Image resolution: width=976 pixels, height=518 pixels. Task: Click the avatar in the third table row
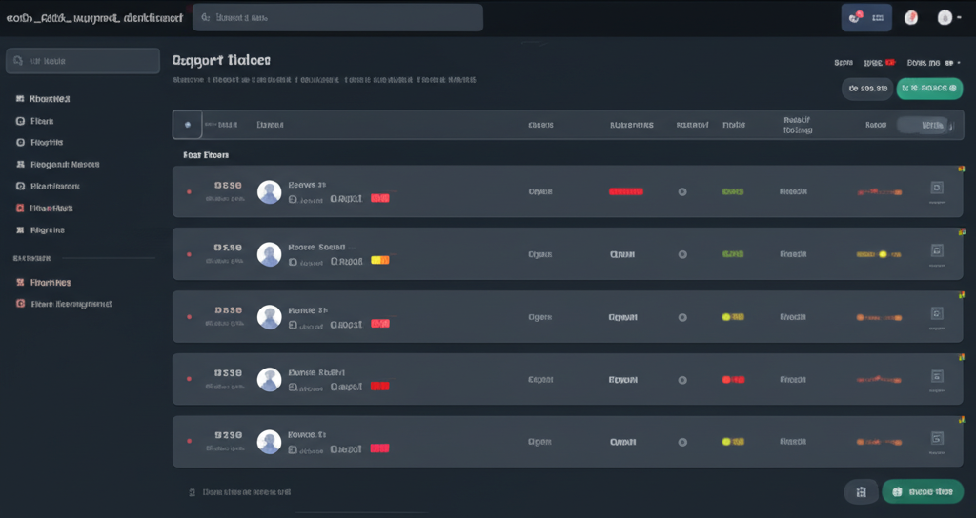click(270, 317)
